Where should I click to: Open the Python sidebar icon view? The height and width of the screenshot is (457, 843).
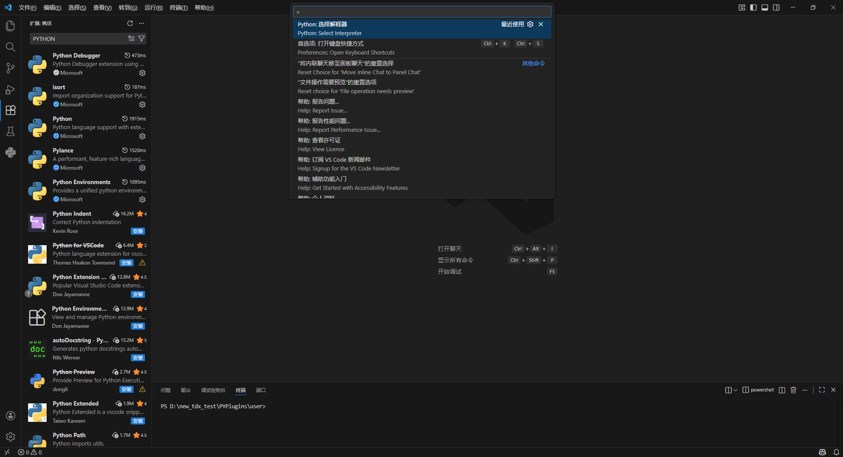(11, 152)
